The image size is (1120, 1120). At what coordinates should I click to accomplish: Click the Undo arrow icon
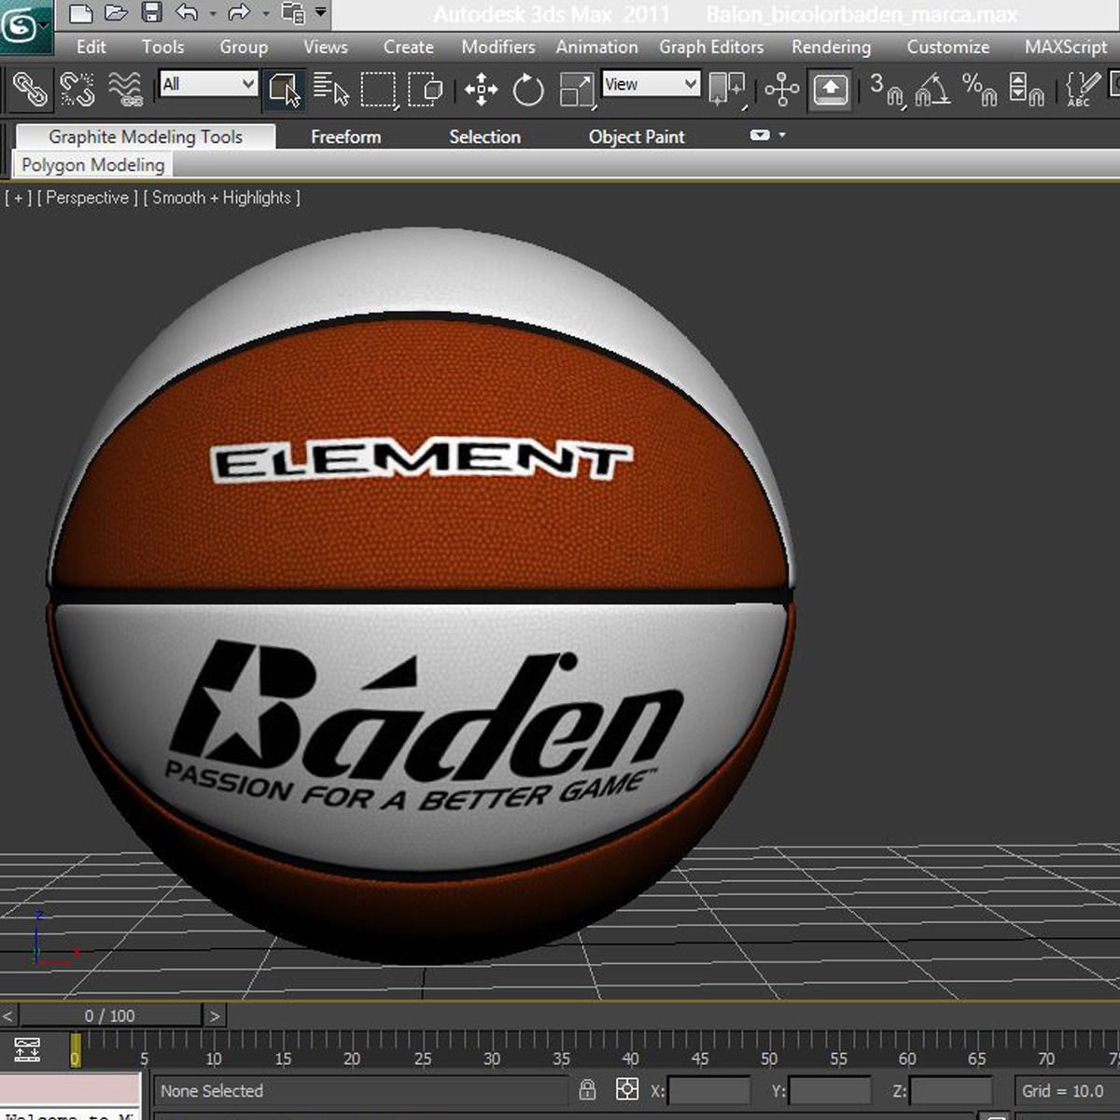pos(187,13)
